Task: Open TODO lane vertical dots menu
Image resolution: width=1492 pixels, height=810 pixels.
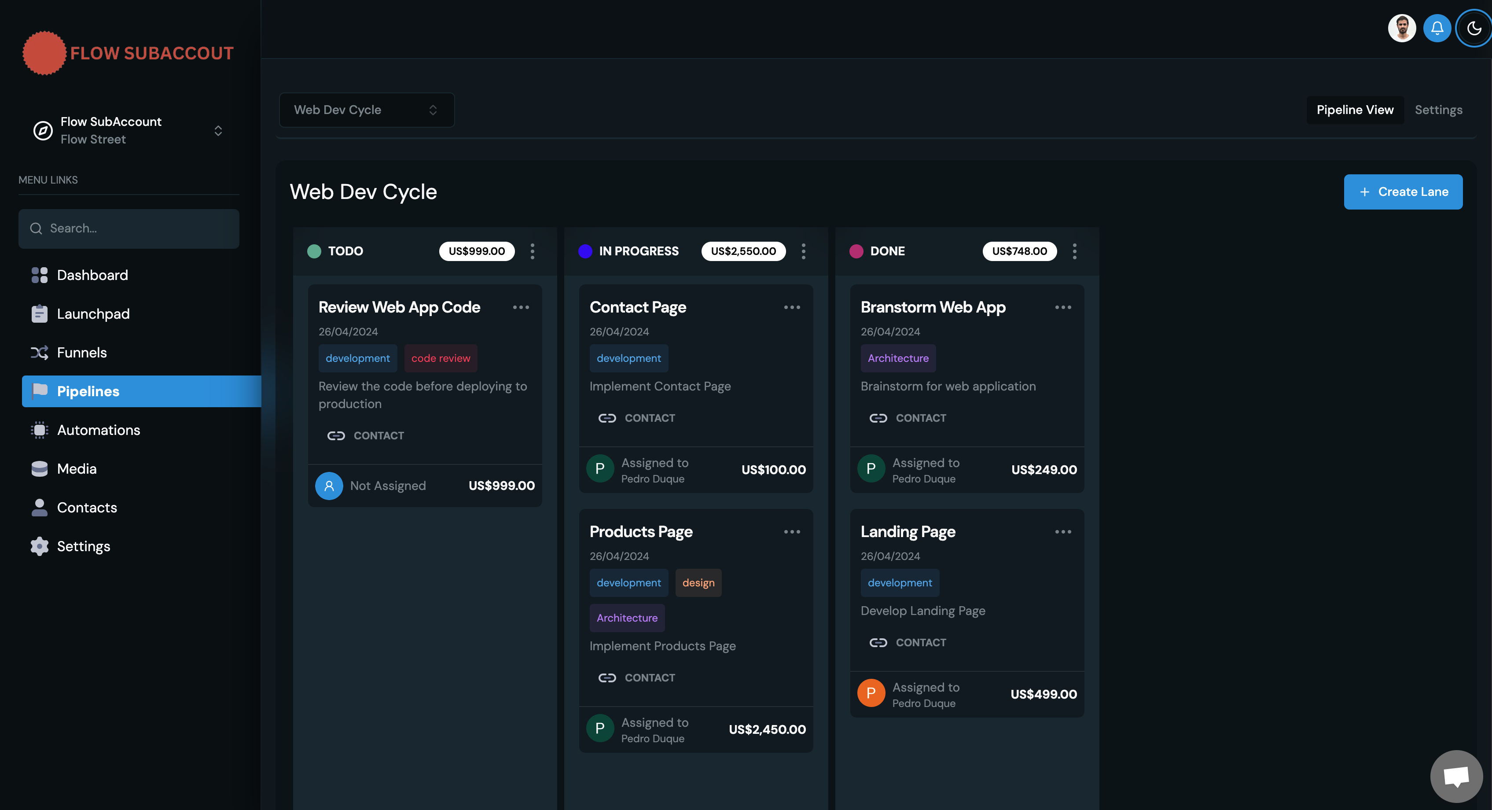Action: pos(532,251)
